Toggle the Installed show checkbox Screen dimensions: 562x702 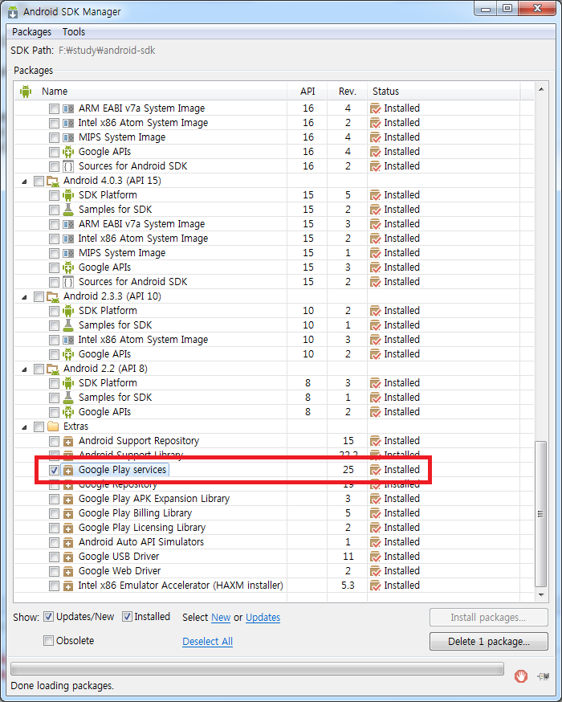point(127,617)
